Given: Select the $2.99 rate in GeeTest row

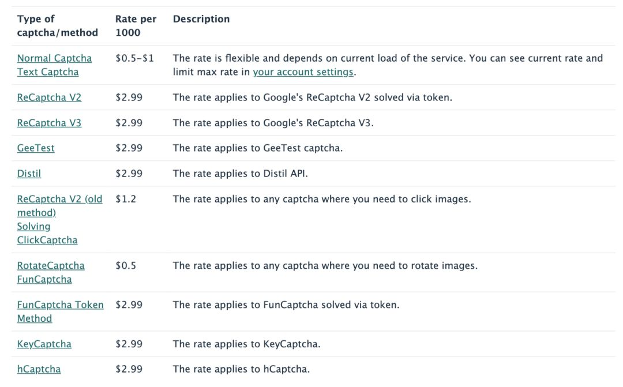Looking at the screenshot, I should pyautogui.click(x=129, y=148).
